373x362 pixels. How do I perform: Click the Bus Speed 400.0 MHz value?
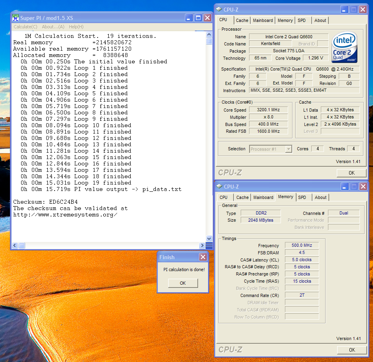tap(268, 124)
